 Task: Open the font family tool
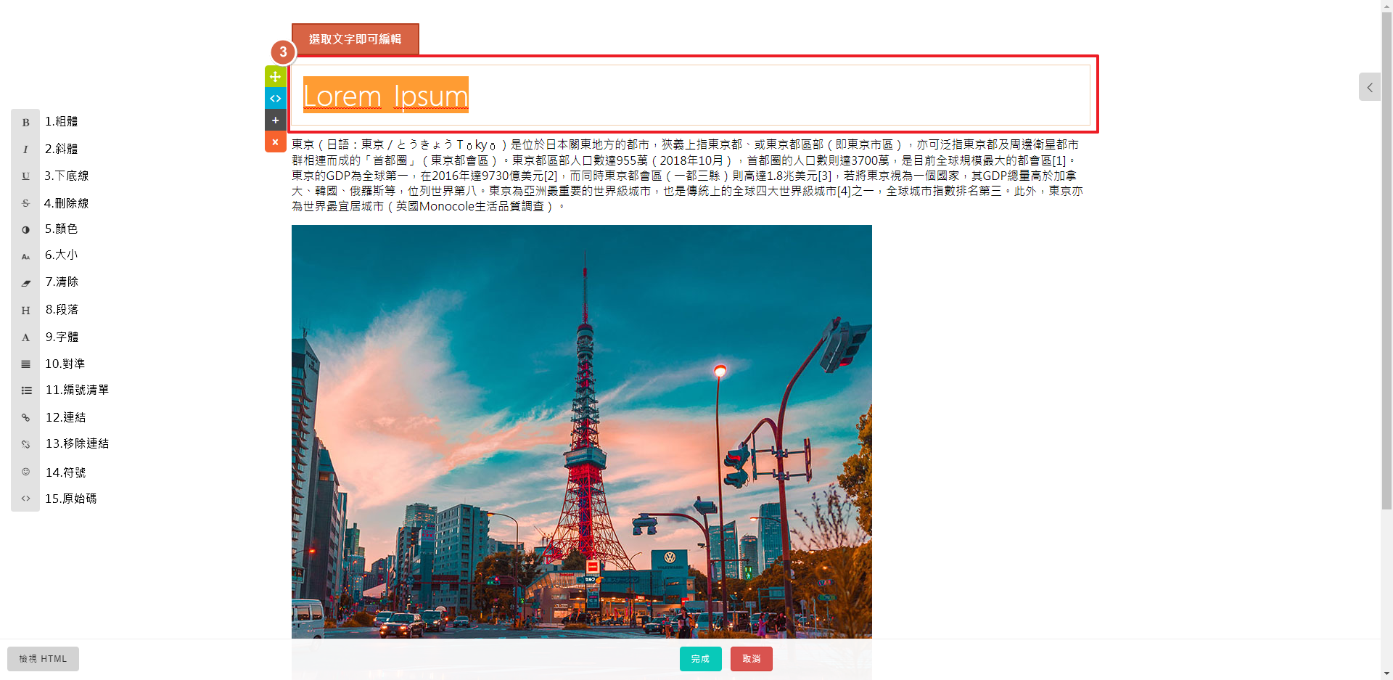[25, 337]
